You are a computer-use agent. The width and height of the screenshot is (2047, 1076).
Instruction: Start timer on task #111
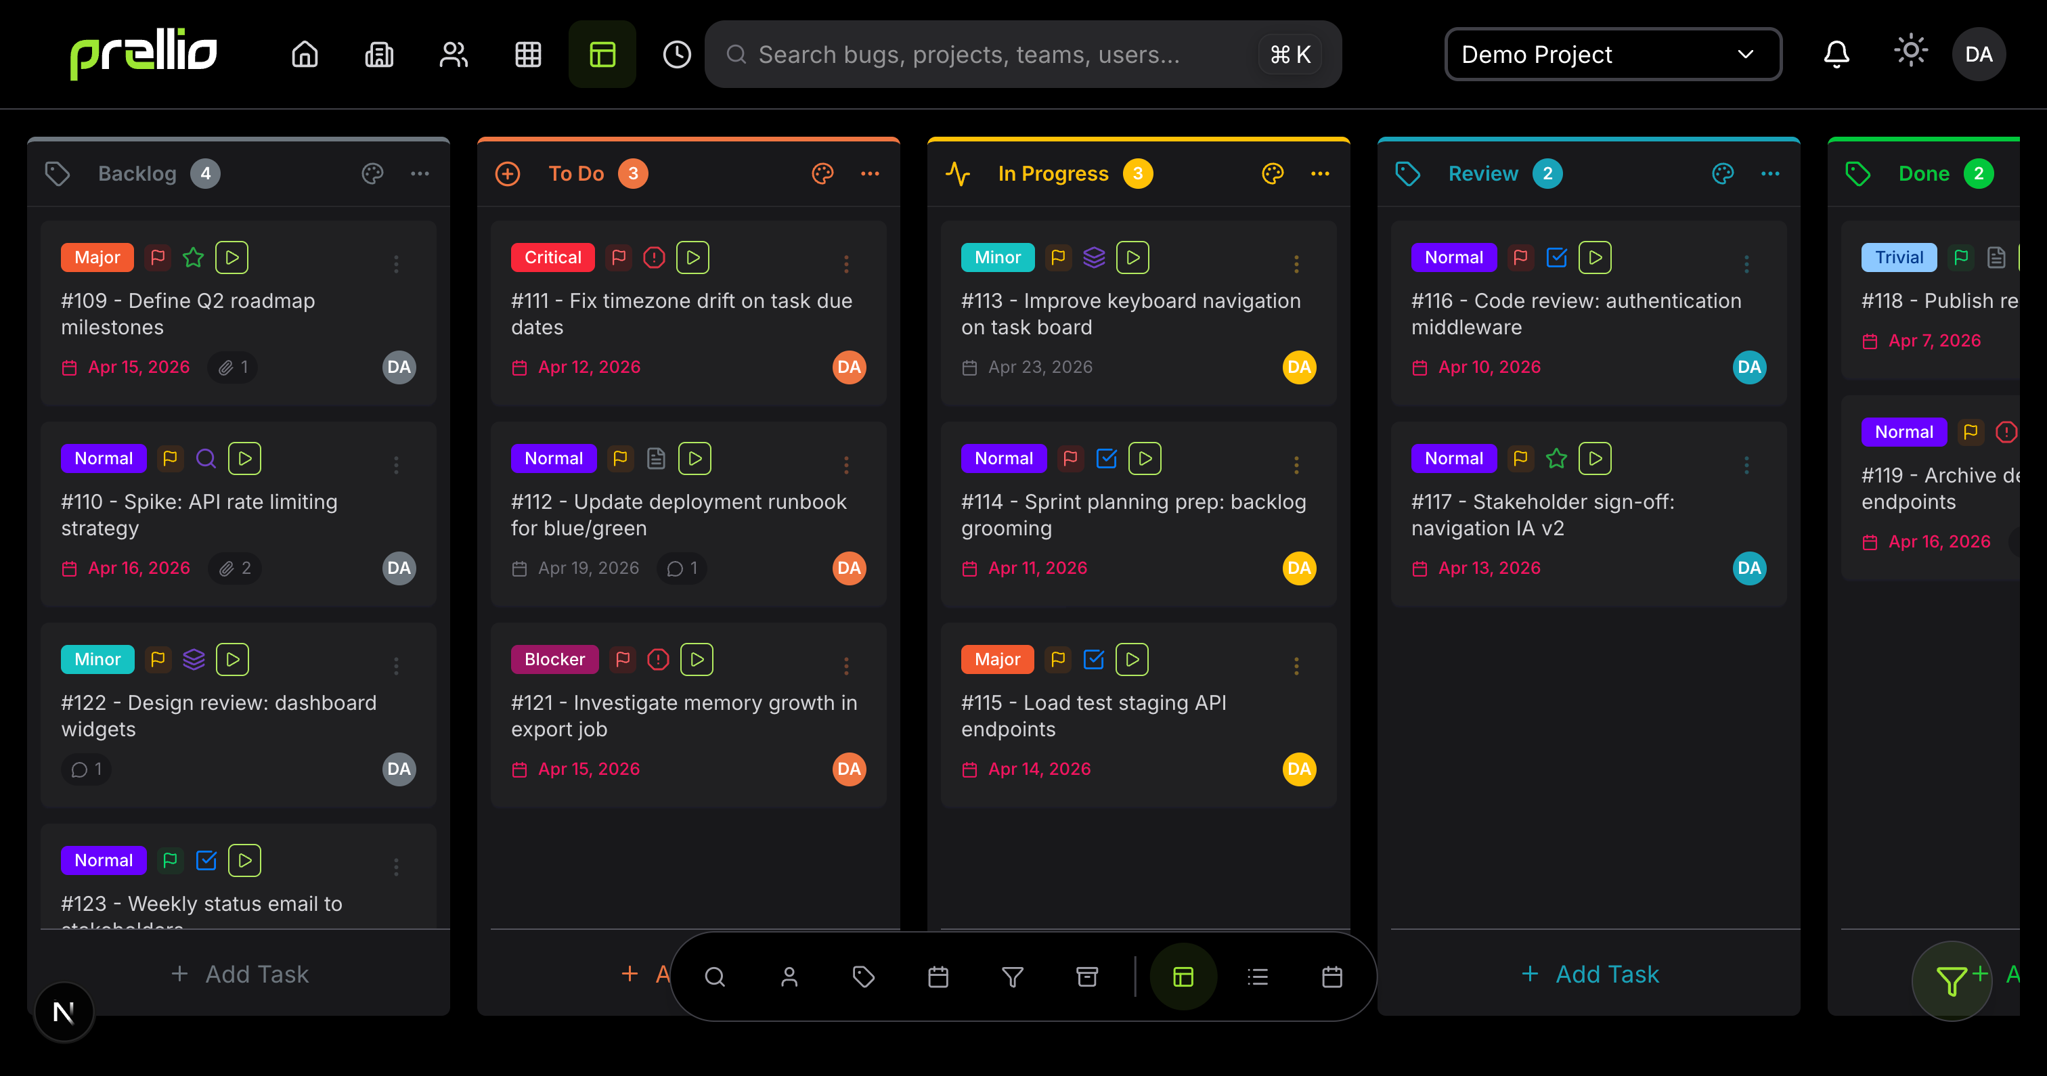click(x=693, y=257)
